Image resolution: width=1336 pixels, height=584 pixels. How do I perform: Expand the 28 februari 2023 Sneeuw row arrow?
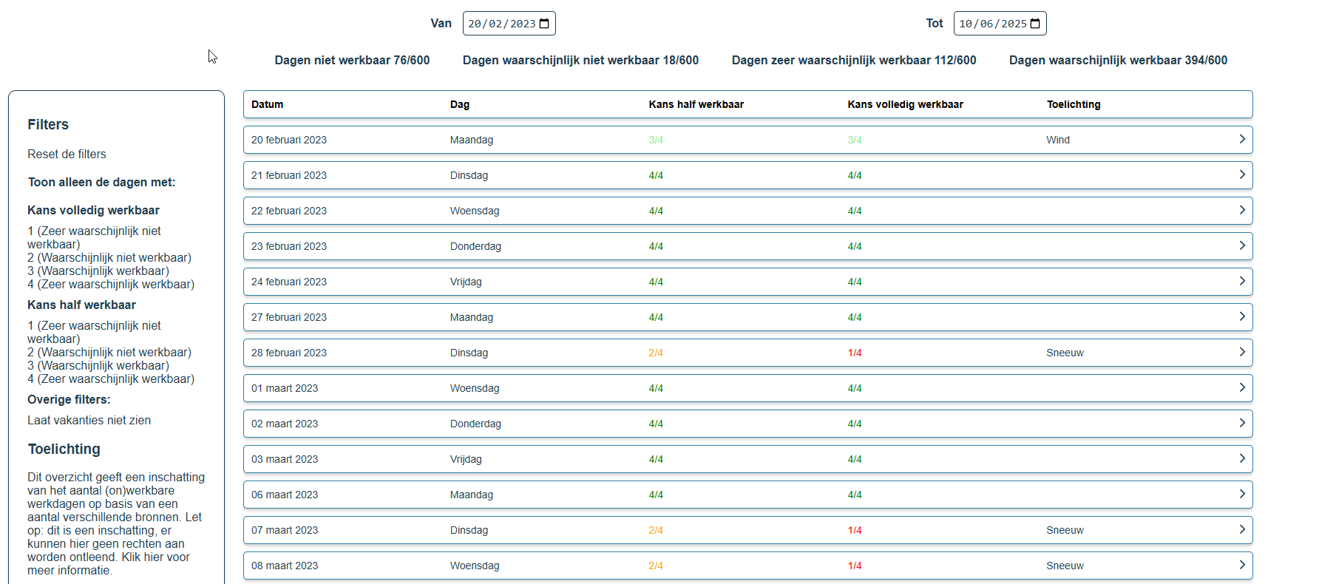[x=1241, y=352]
